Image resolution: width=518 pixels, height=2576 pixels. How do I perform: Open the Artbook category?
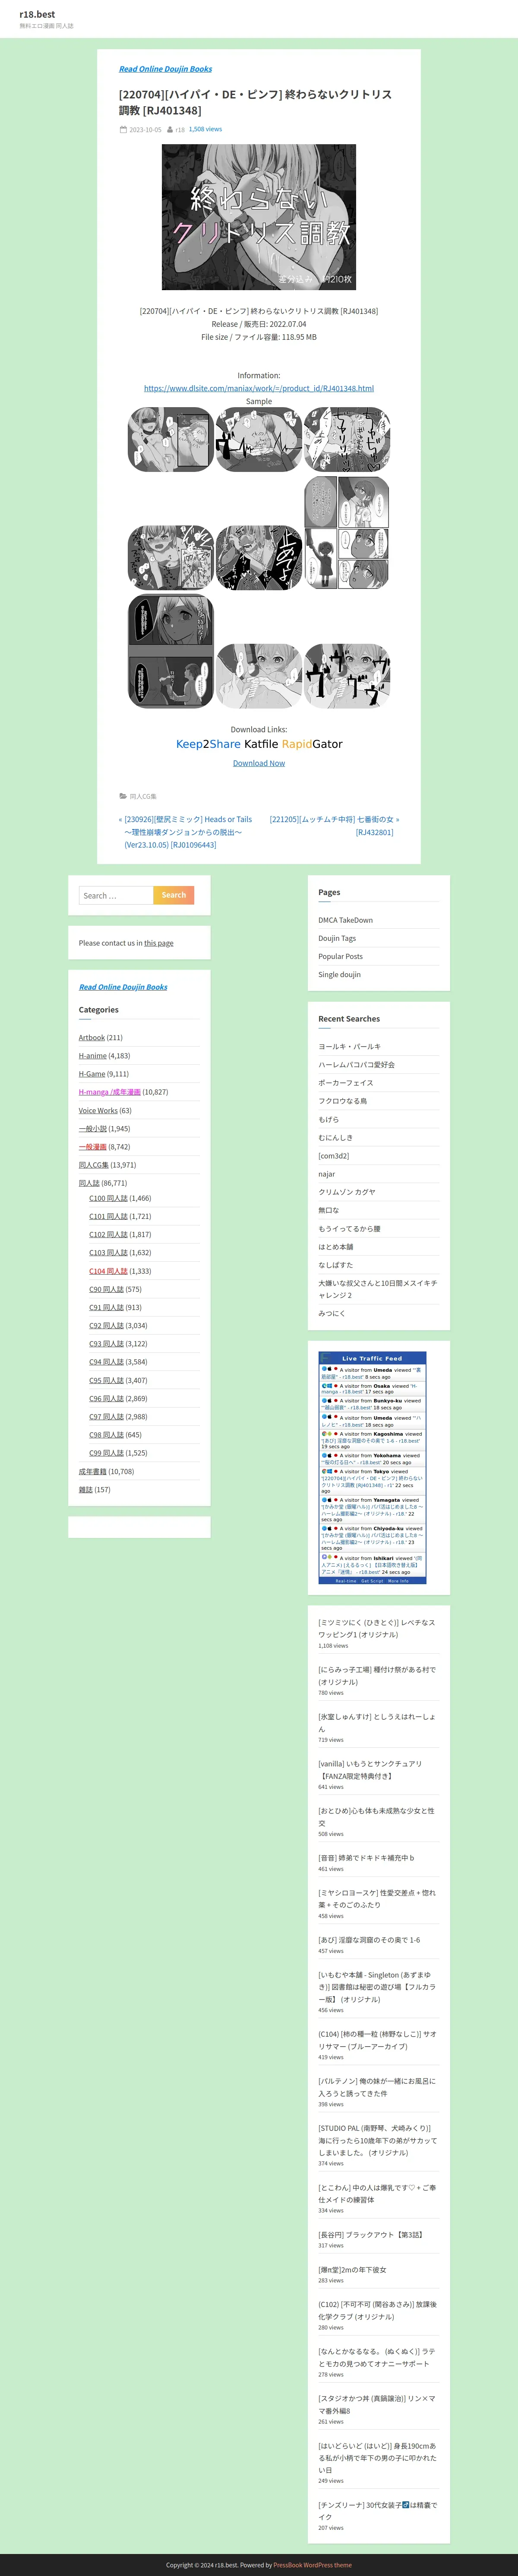(92, 1038)
